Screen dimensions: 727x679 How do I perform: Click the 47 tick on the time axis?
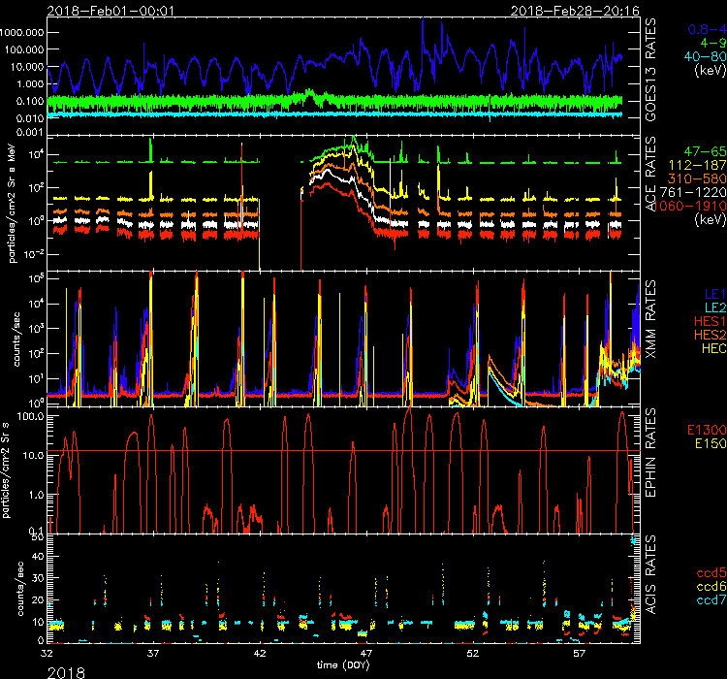[364, 654]
